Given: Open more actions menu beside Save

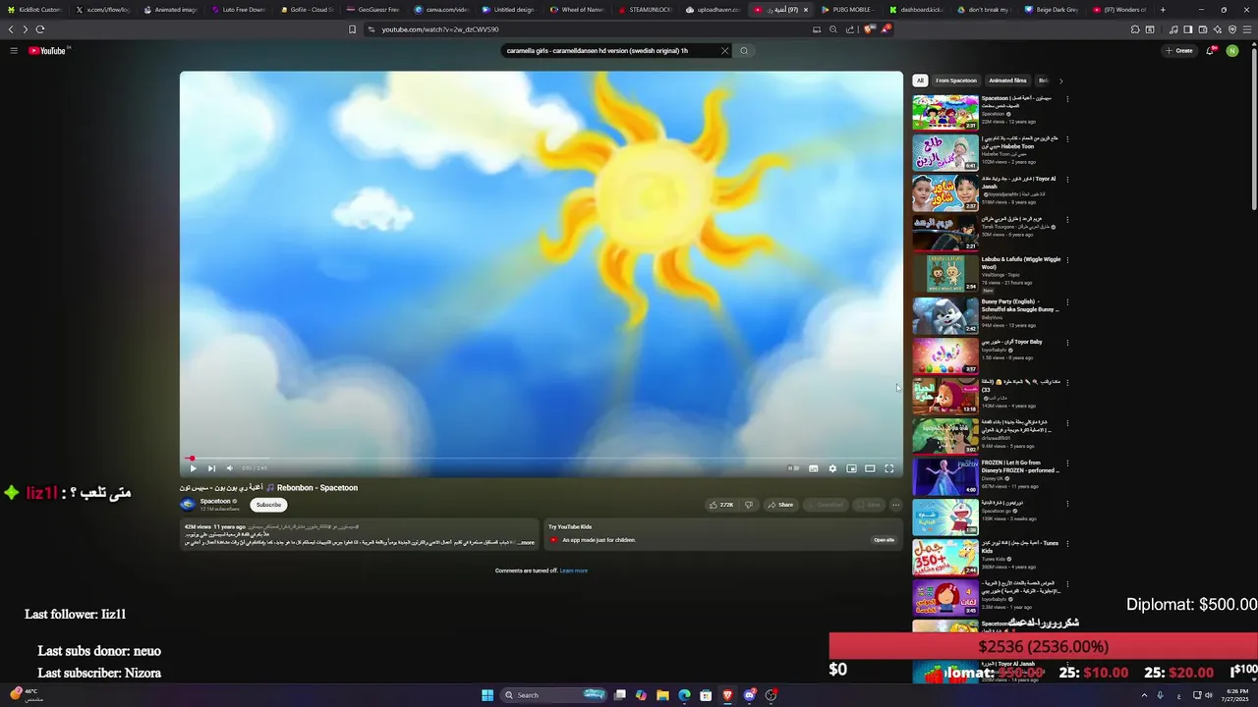Looking at the screenshot, I should [x=895, y=505].
